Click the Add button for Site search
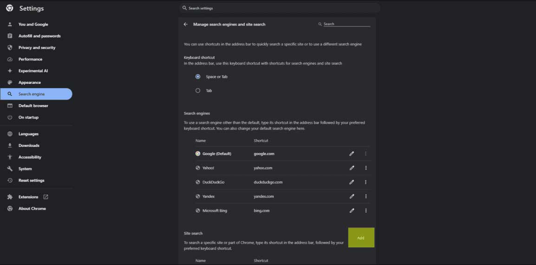Screen dimensions: 536x265 [x=361, y=238]
